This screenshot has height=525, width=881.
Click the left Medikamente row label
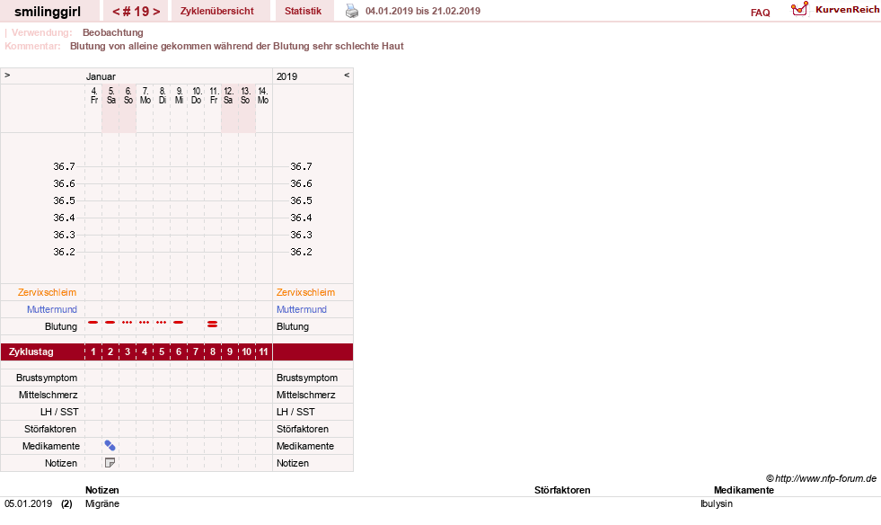coord(51,446)
